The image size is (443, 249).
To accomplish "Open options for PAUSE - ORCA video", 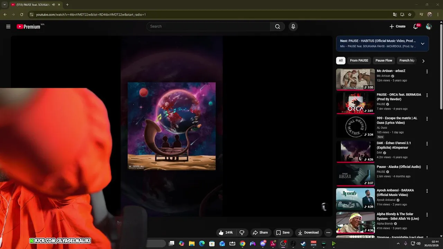I will [x=427, y=95].
